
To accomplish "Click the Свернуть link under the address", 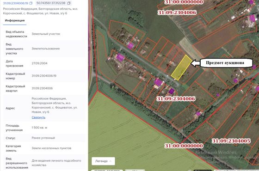I will (38, 117).
